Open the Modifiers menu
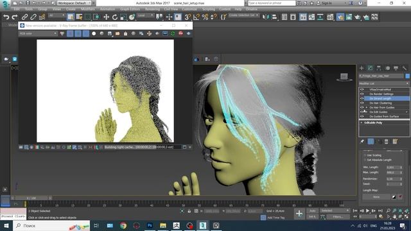This screenshot has height=231, width=411. [x=88, y=9]
